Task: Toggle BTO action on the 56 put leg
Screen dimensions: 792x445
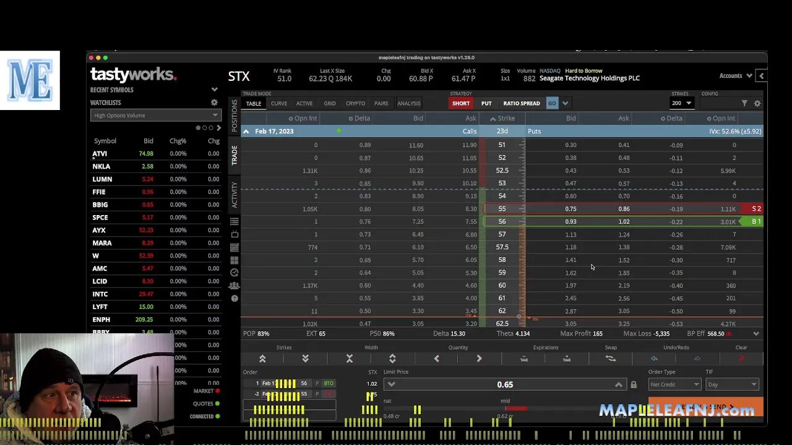Action: [x=329, y=383]
